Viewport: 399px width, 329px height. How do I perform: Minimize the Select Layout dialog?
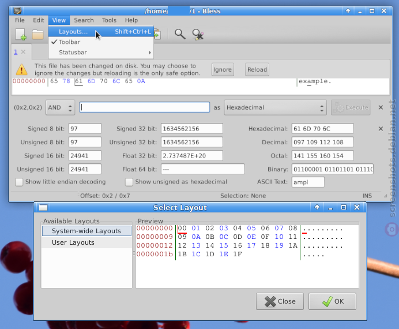coord(330,208)
